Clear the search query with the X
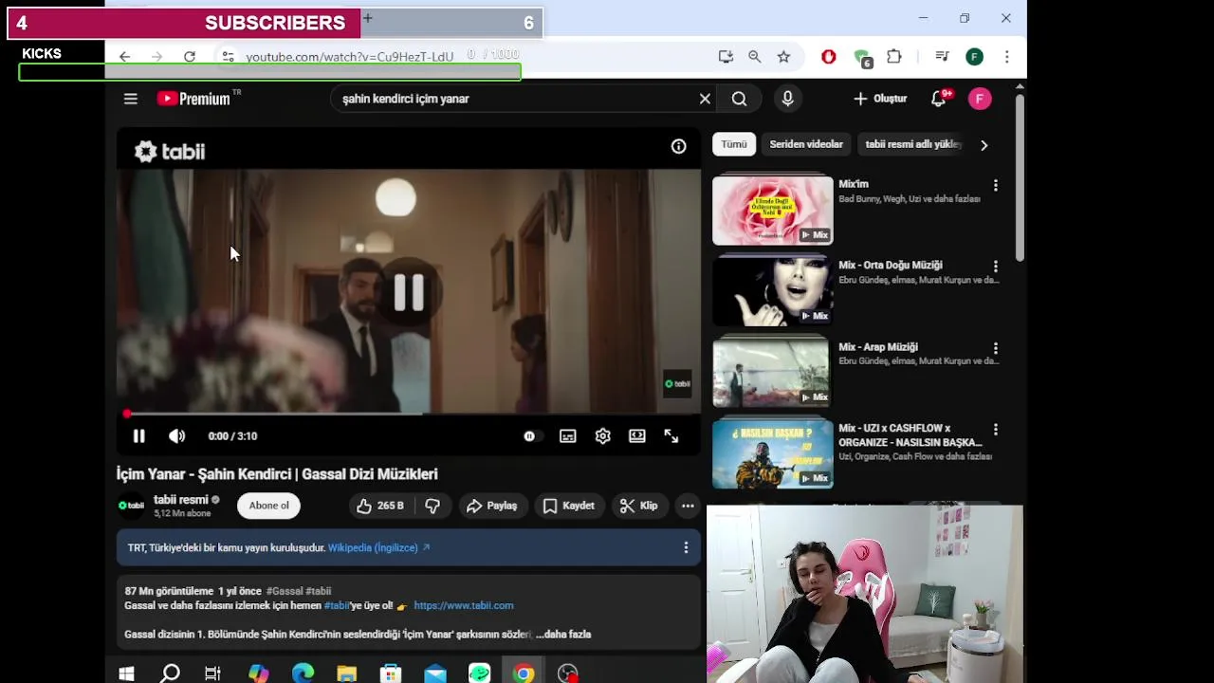This screenshot has height=683, width=1214. 705,99
